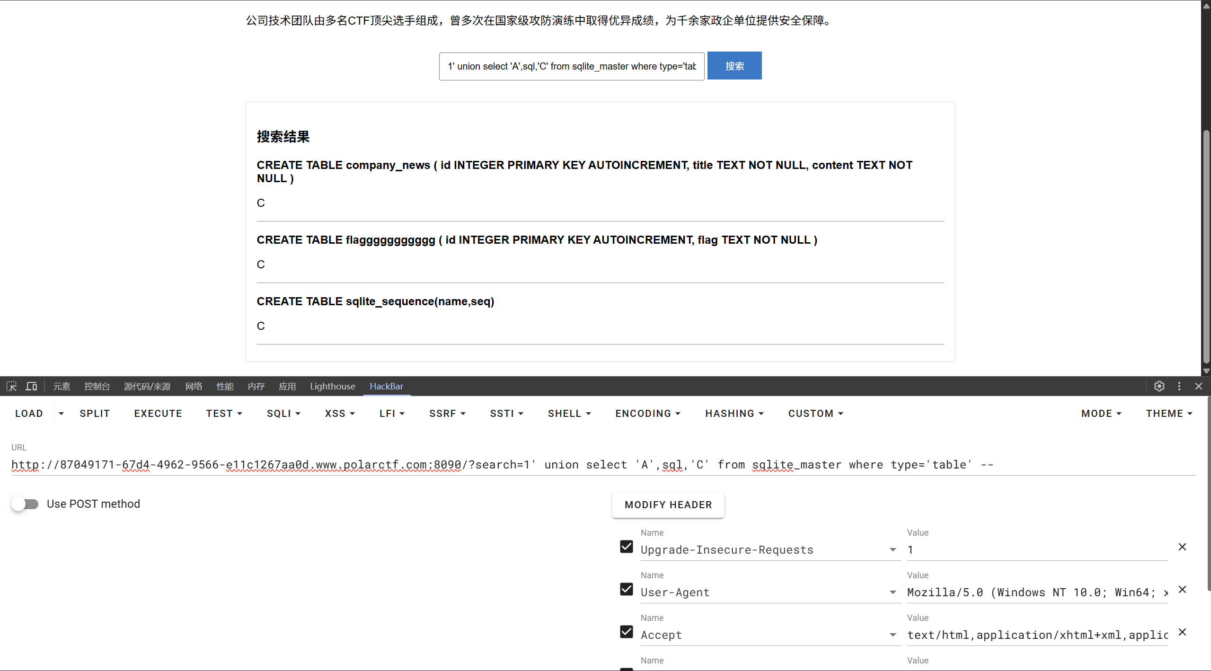
Task: Expand the User-Agent name dropdown arrow
Action: pyautogui.click(x=893, y=592)
